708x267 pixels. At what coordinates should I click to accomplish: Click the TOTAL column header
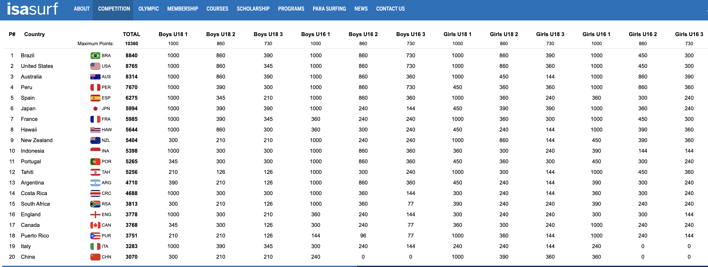pyautogui.click(x=131, y=34)
